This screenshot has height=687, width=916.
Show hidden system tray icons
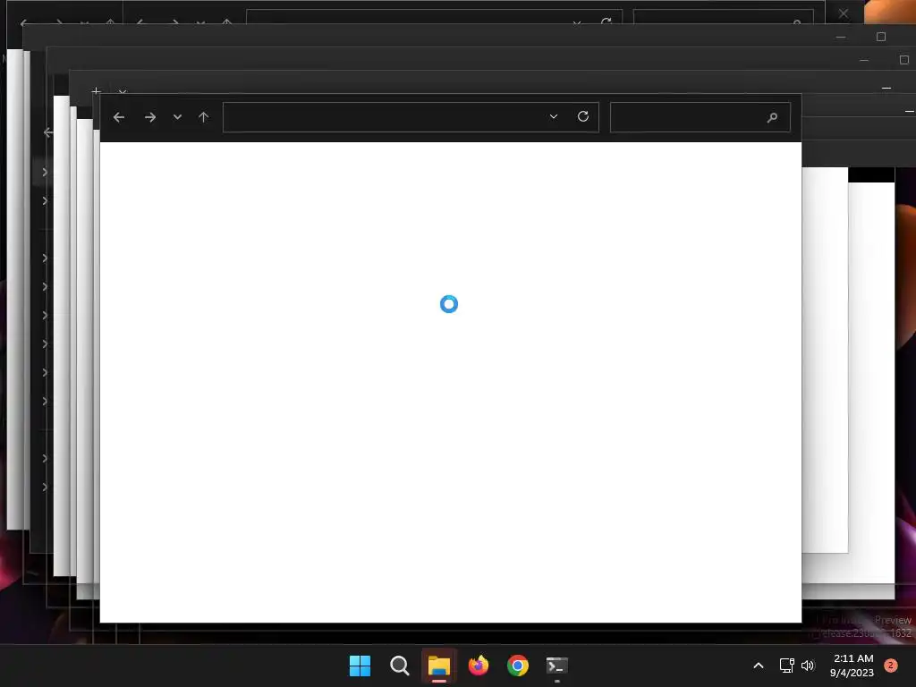pos(759,666)
